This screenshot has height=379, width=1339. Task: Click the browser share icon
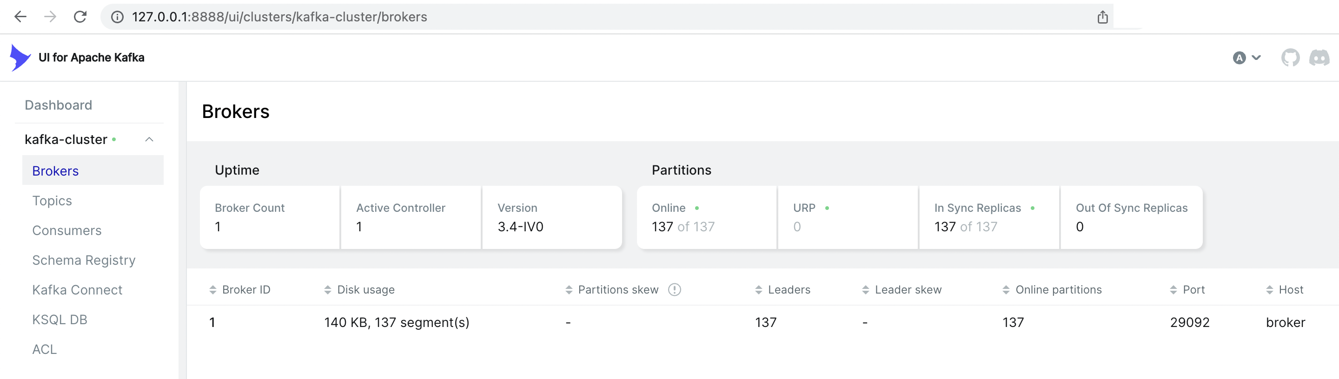pos(1102,17)
